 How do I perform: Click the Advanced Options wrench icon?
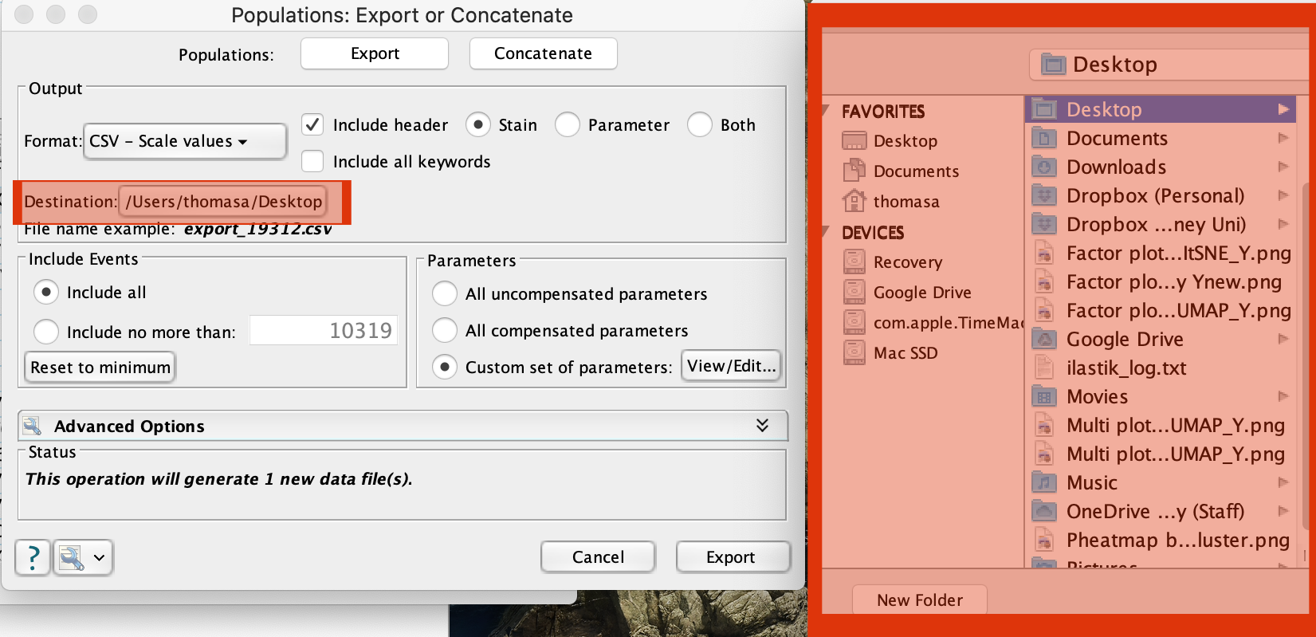tap(33, 427)
